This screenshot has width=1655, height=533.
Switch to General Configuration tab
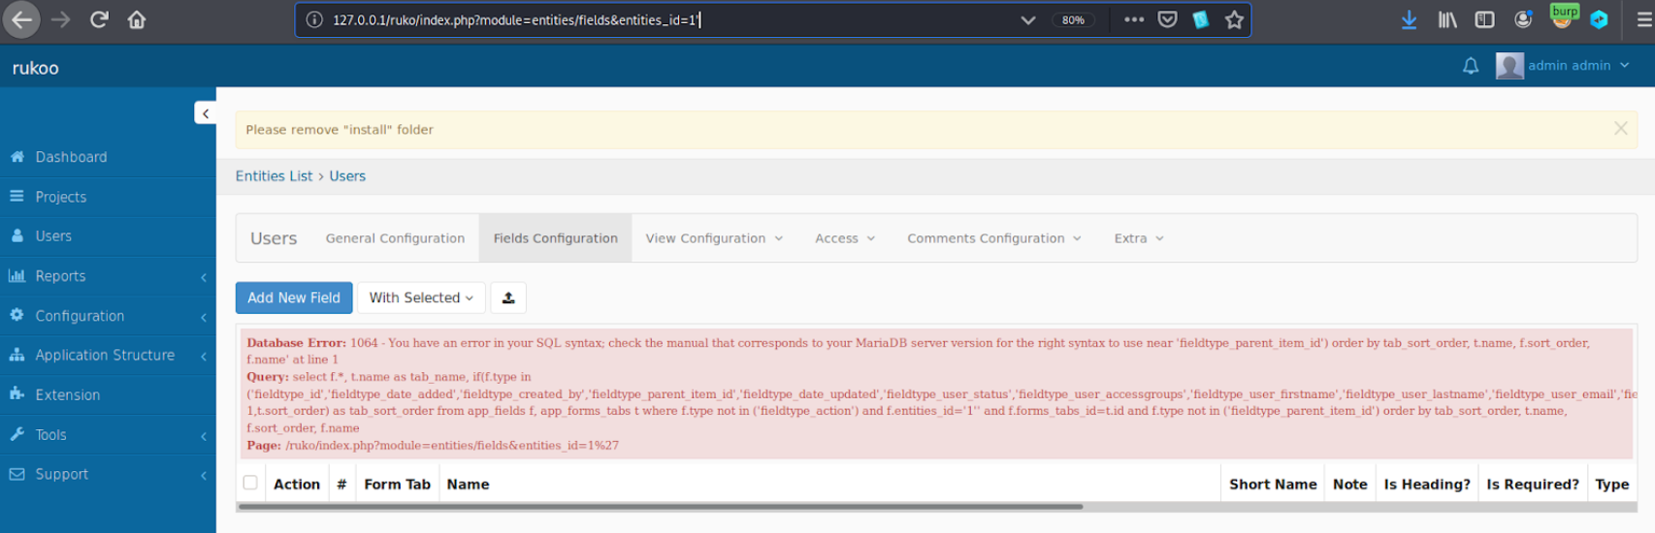395,238
